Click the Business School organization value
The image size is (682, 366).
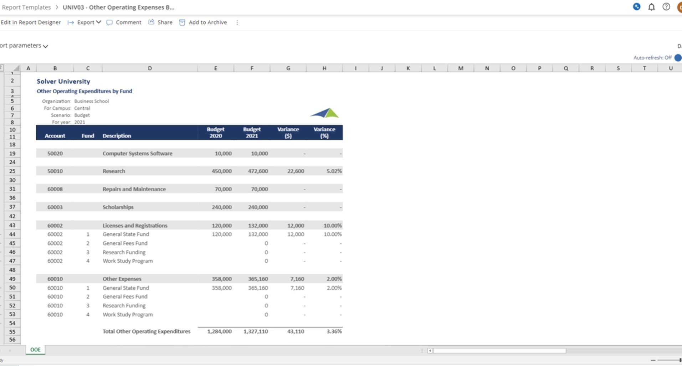tap(92, 101)
